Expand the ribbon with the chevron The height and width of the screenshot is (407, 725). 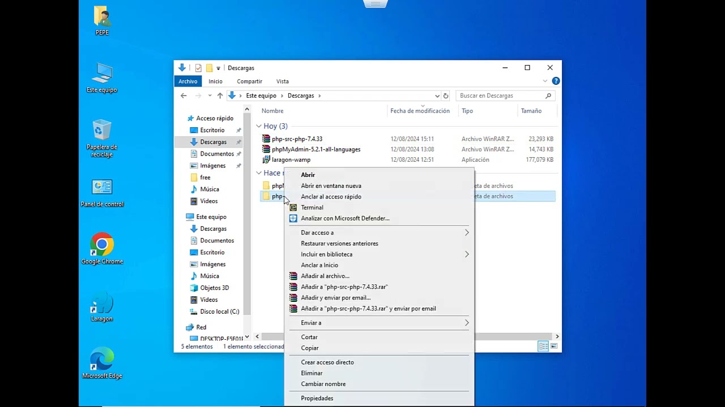[545, 81]
